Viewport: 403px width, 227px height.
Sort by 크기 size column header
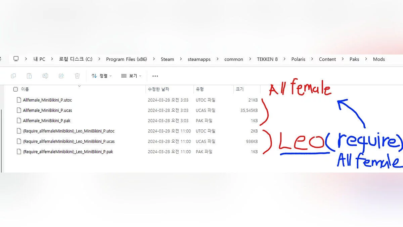click(x=239, y=89)
